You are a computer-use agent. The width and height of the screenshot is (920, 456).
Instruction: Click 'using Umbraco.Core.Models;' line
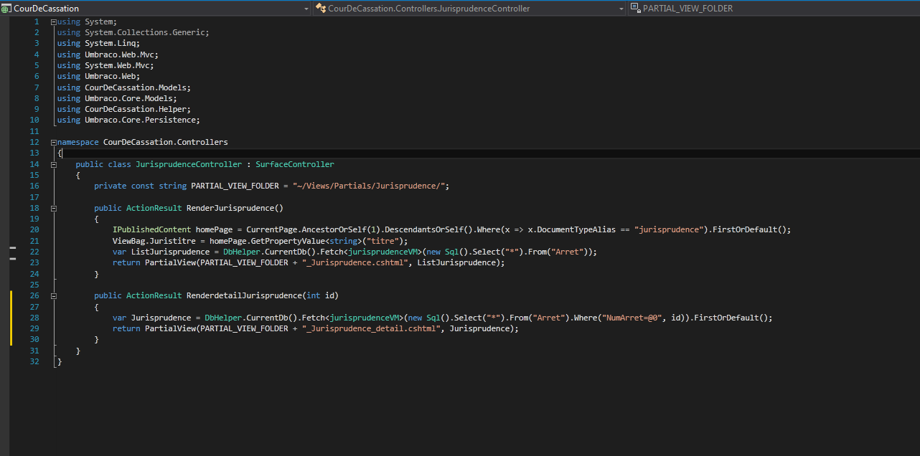[117, 98]
